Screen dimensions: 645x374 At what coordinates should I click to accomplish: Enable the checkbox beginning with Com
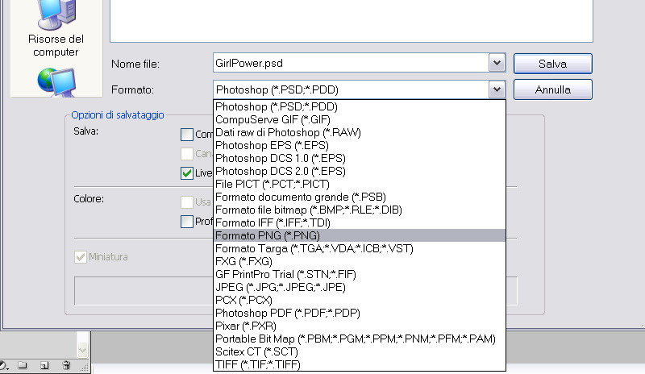pyautogui.click(x=187, y=135)
